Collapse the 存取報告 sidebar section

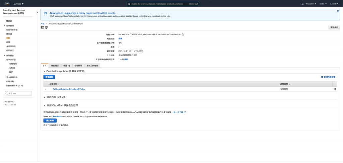pos(4,56)
